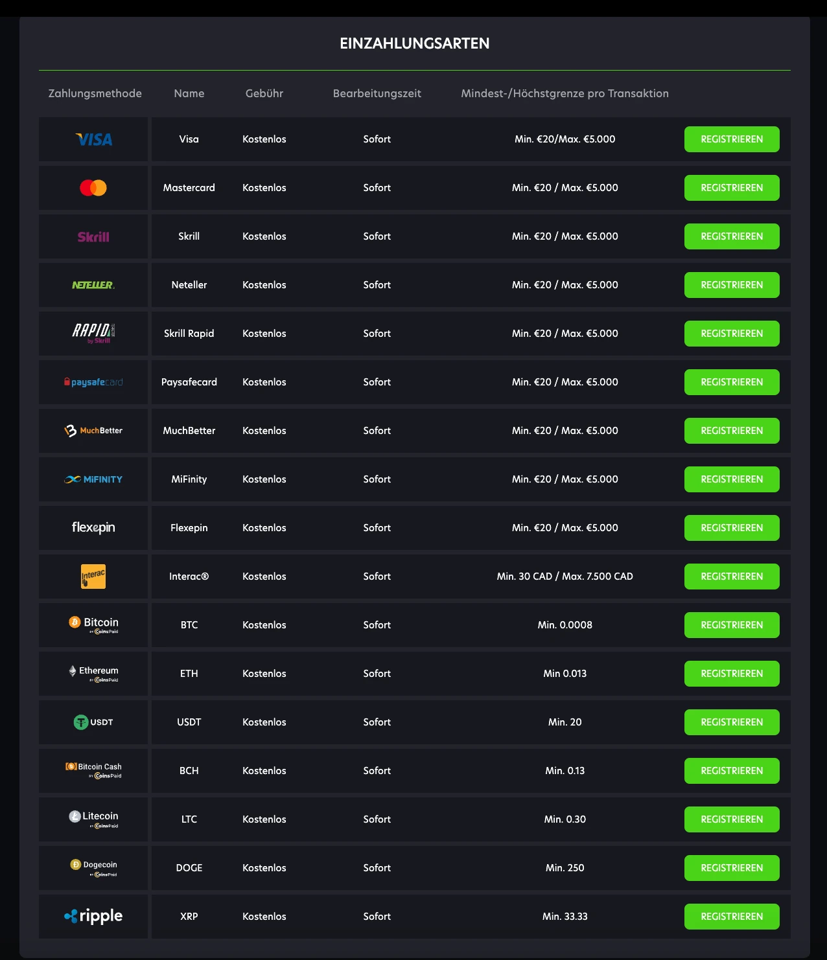Click the Zahlungsmethode column header
Image resolution: width=827 pixels, height=960 pixels.
click(x=95, y=93)
